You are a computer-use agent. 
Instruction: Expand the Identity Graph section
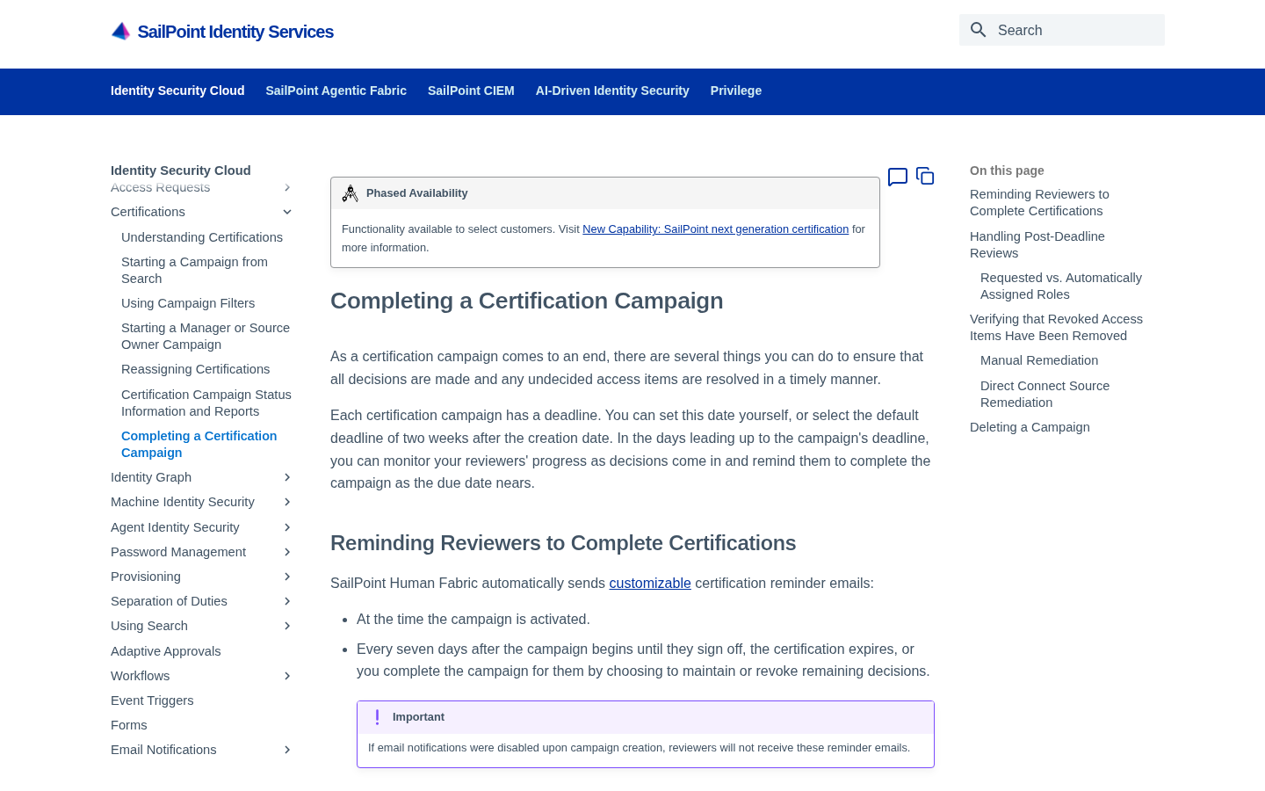click(x=287, y=477)
